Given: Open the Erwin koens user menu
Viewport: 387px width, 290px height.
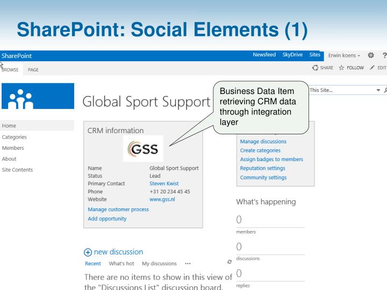Looking at the screenshot, I should 344,55.
